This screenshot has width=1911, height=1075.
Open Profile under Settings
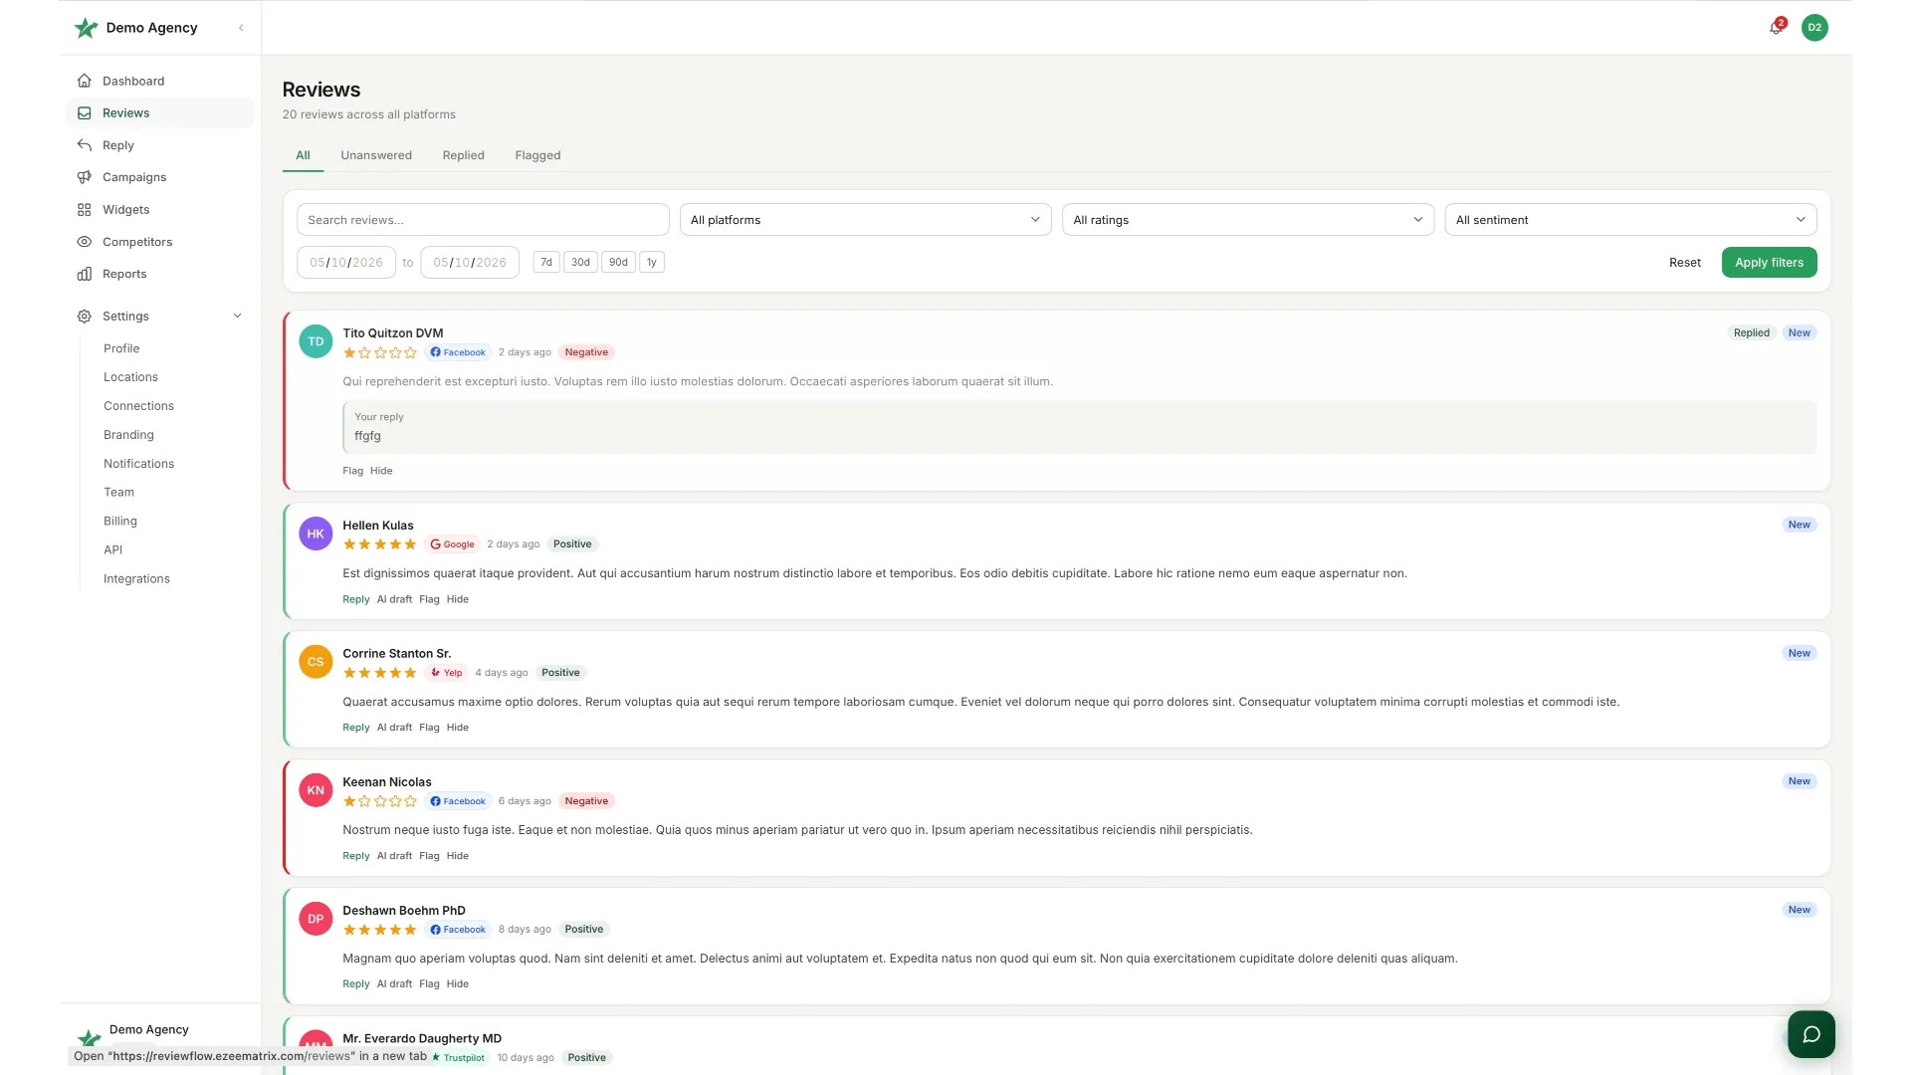121,348
